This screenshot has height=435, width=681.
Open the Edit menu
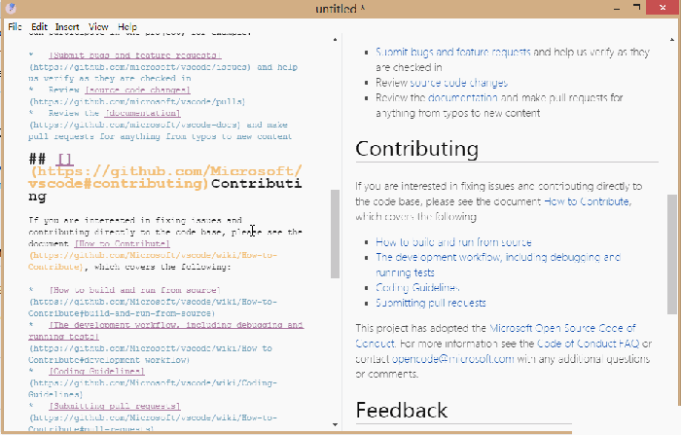(39, 26)
